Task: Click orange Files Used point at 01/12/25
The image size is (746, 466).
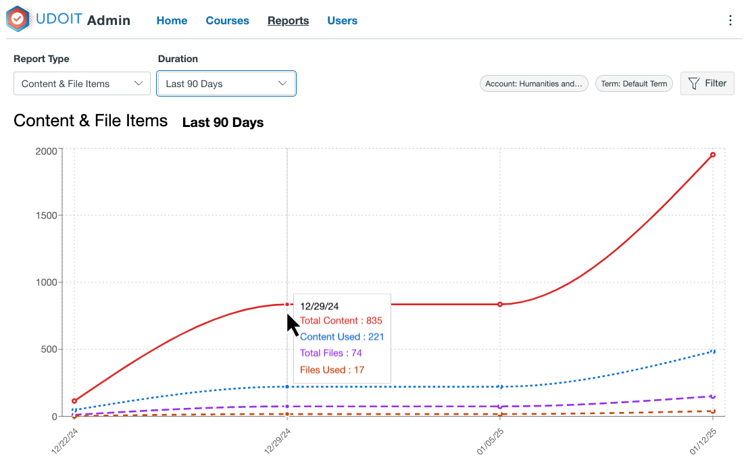Action: 713,411
